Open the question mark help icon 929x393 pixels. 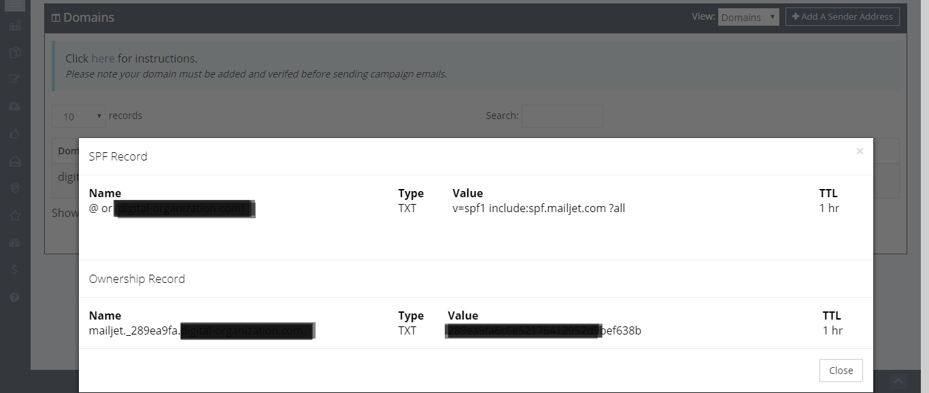coord(15,297)
